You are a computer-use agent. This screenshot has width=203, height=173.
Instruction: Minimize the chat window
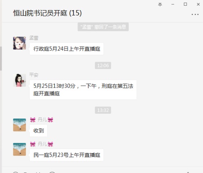coord(173,4)
